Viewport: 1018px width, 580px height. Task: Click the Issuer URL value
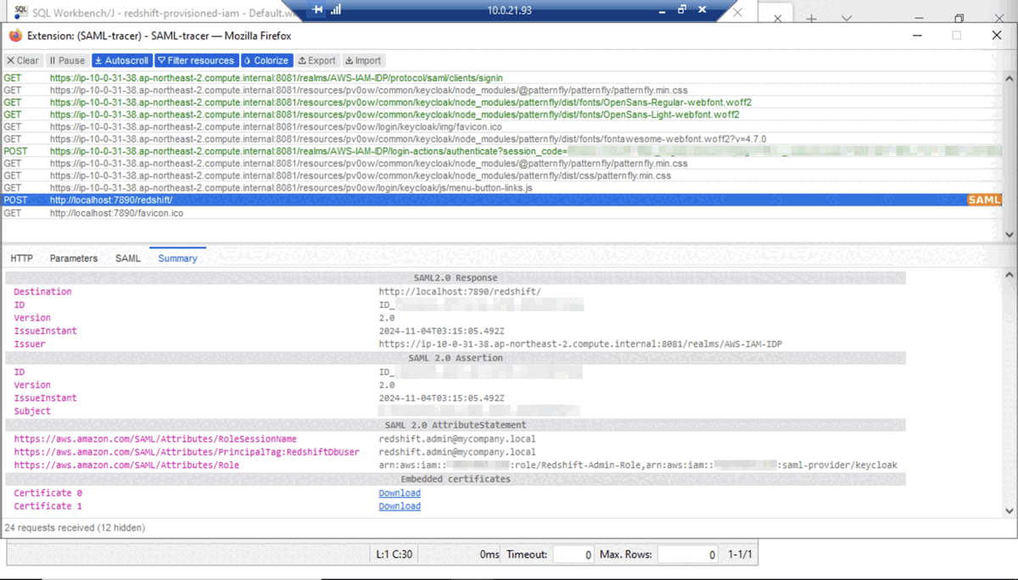point(580,344)
